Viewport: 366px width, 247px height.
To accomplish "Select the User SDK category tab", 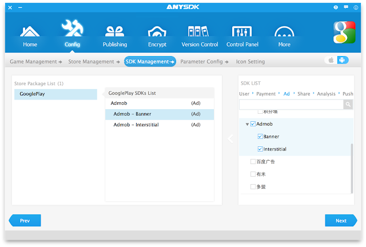I will tap(244, 94).
